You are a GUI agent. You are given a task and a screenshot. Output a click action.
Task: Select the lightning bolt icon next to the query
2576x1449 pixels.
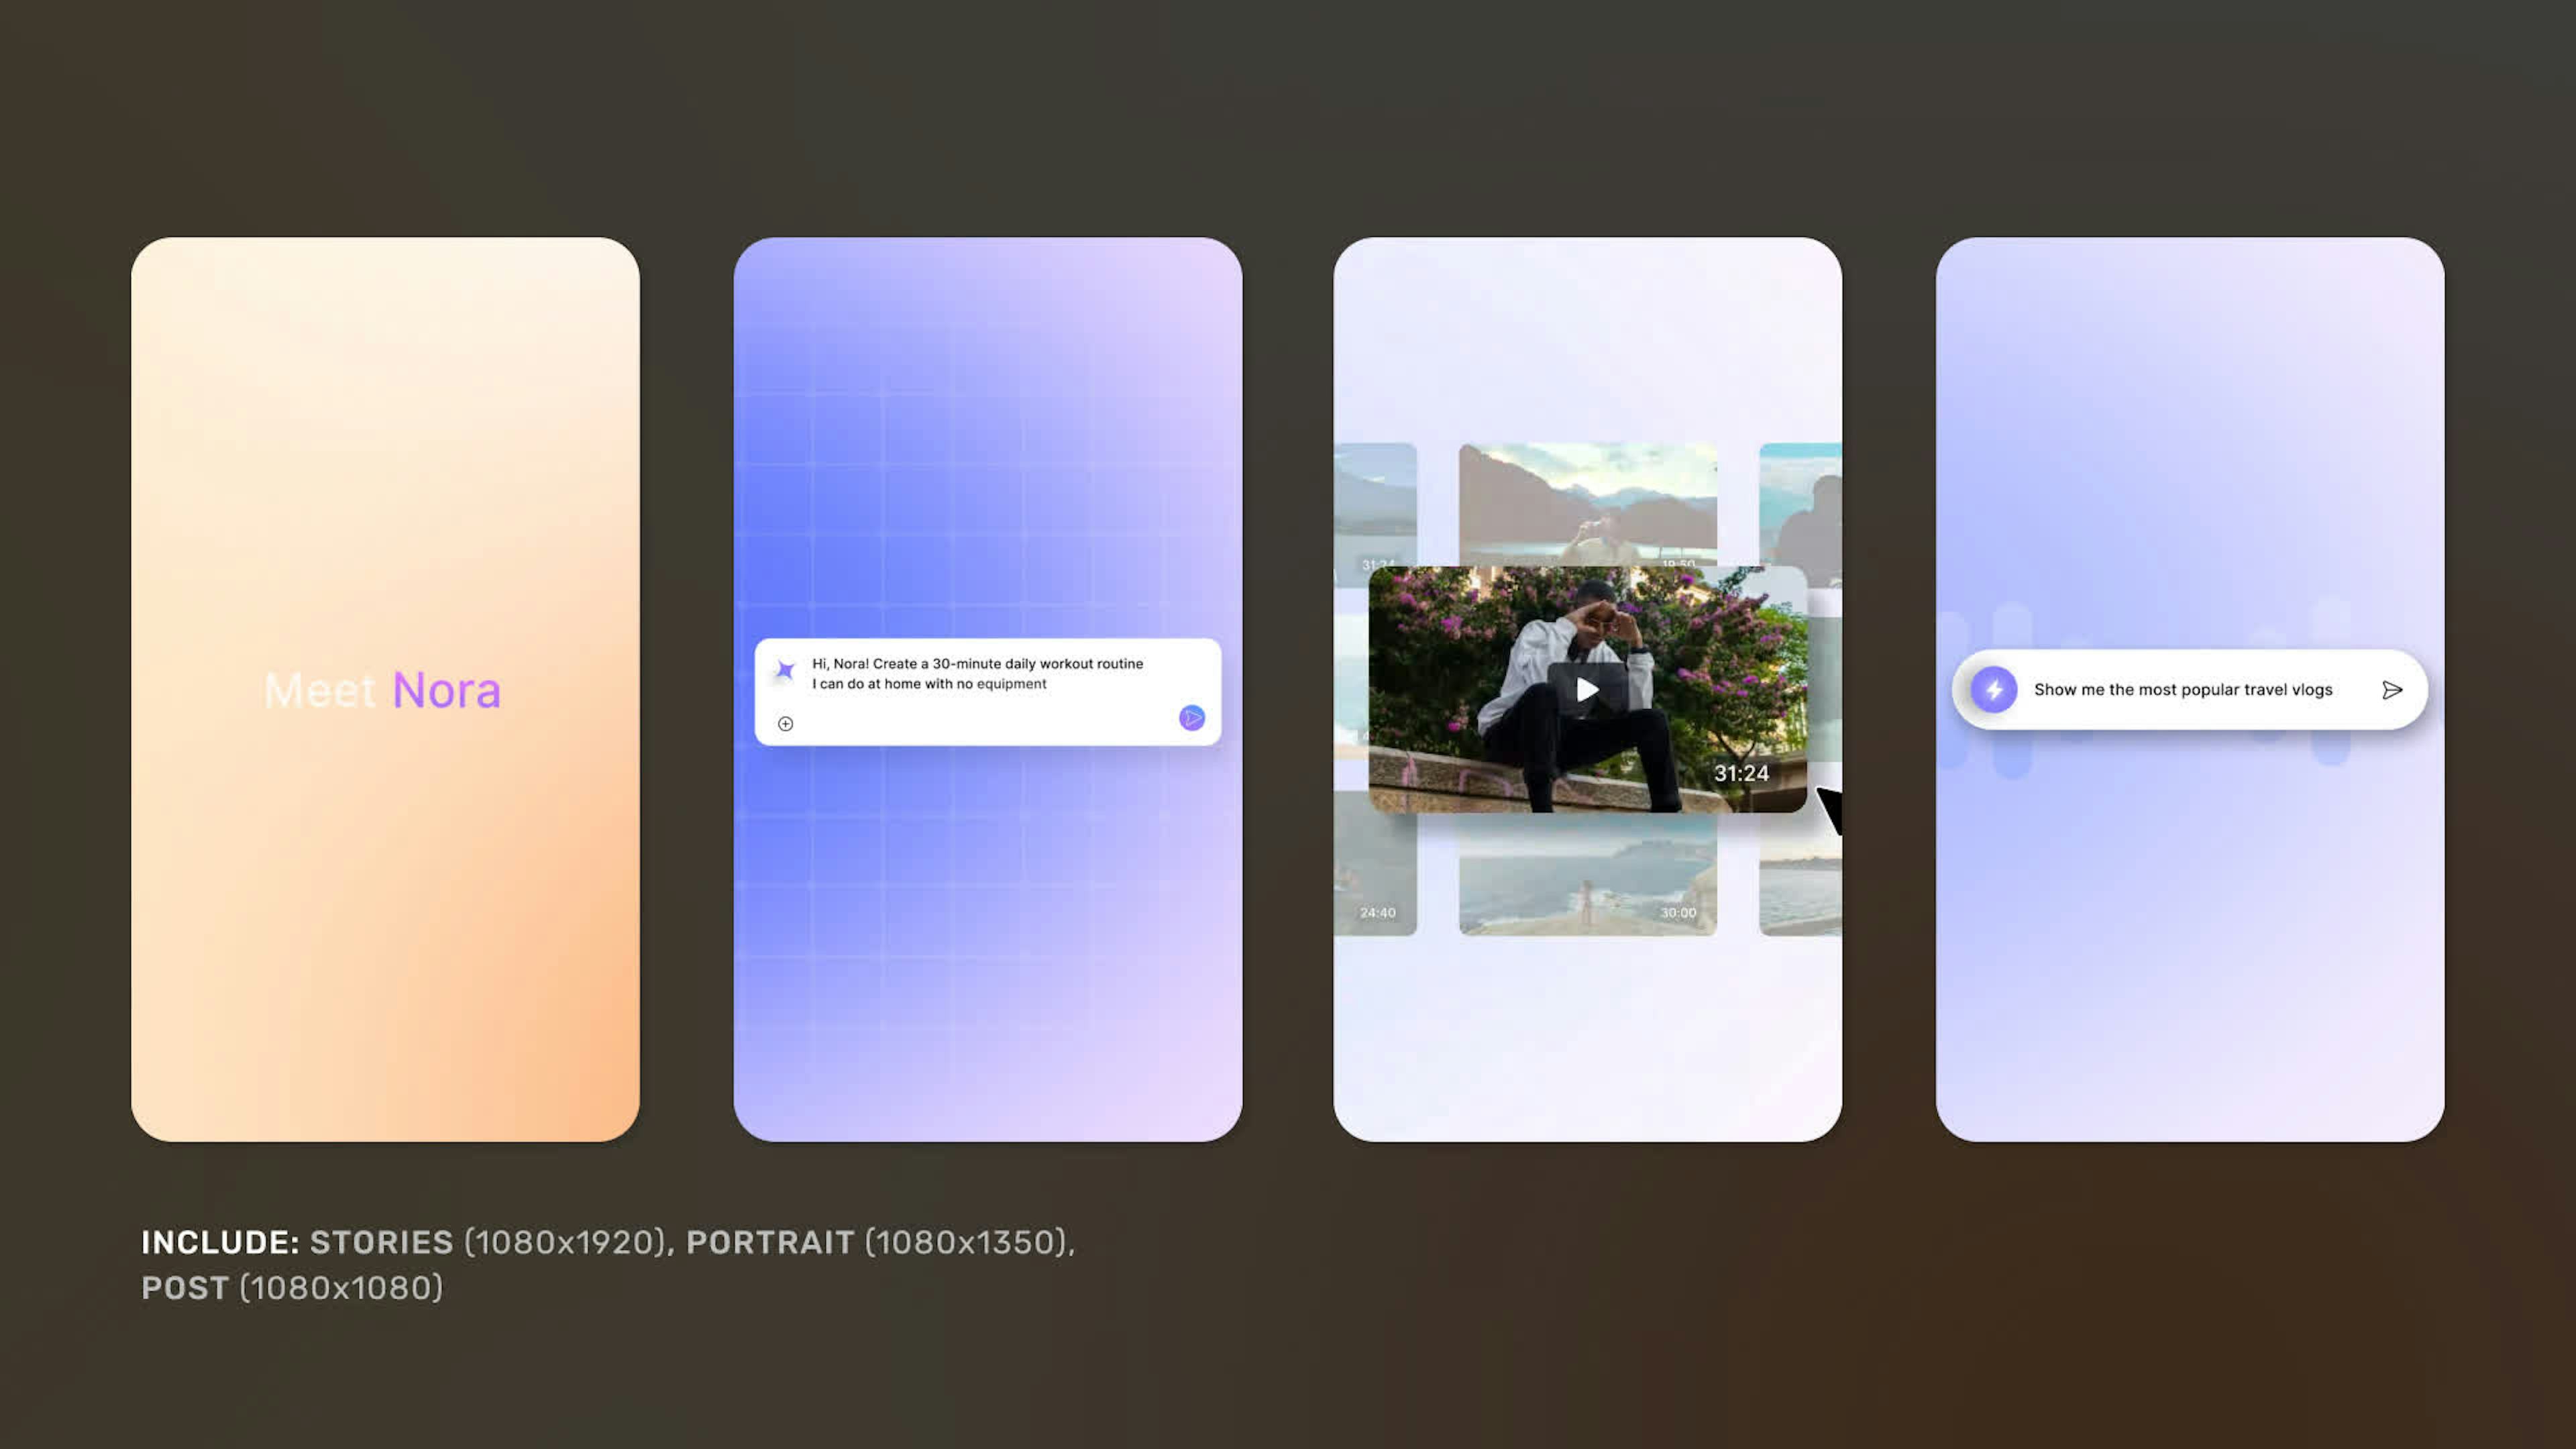pyautogui.click(x=1993, y=689)
